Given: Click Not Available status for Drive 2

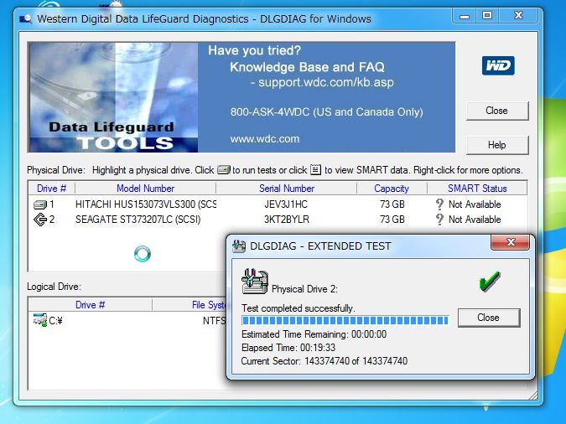Looking at the screenshot, I should tap(475, 220).
